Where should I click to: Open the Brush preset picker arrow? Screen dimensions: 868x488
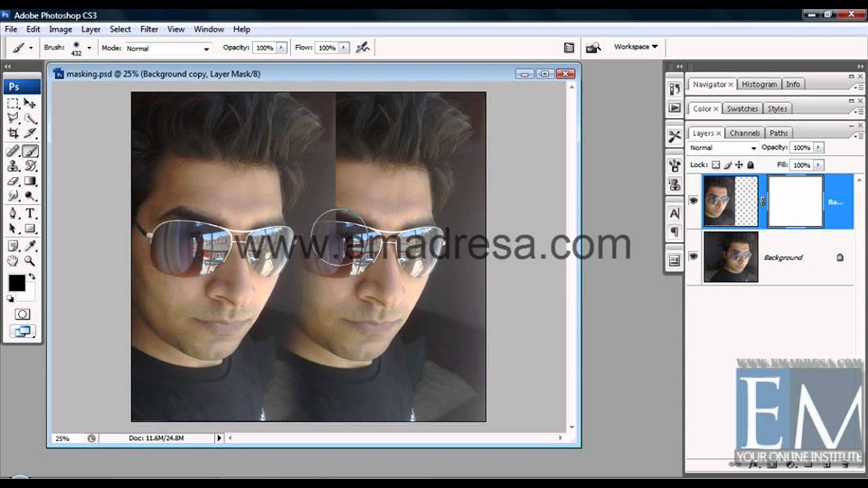point(89,48)
